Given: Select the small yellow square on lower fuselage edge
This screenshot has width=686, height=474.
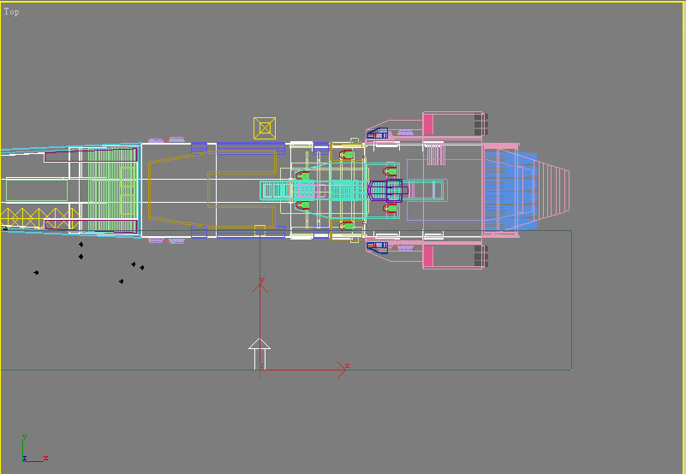Looking at the screenshot, I should 259,230.
